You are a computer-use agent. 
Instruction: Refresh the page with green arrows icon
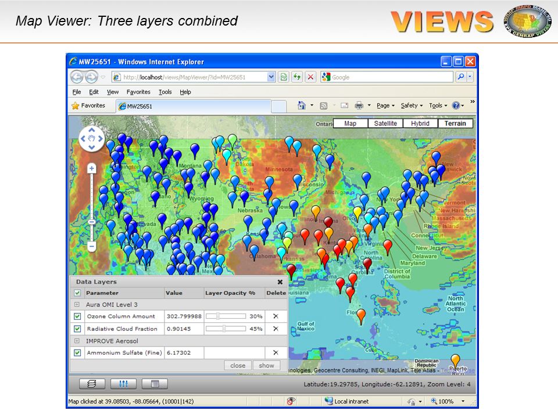click(297, 77)
